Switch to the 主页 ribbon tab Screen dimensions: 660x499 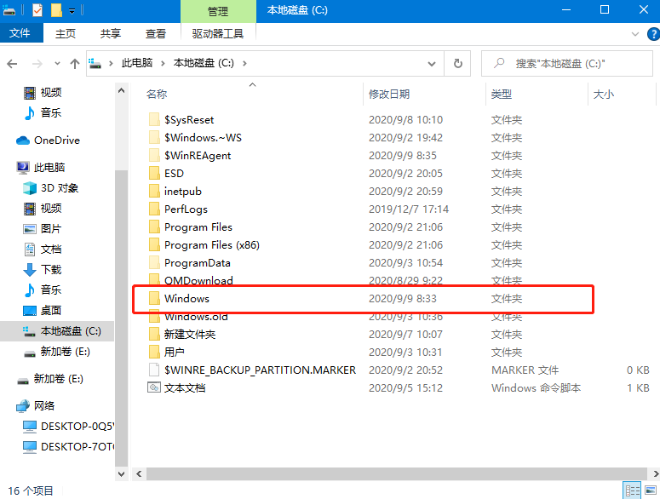(66, 33)
